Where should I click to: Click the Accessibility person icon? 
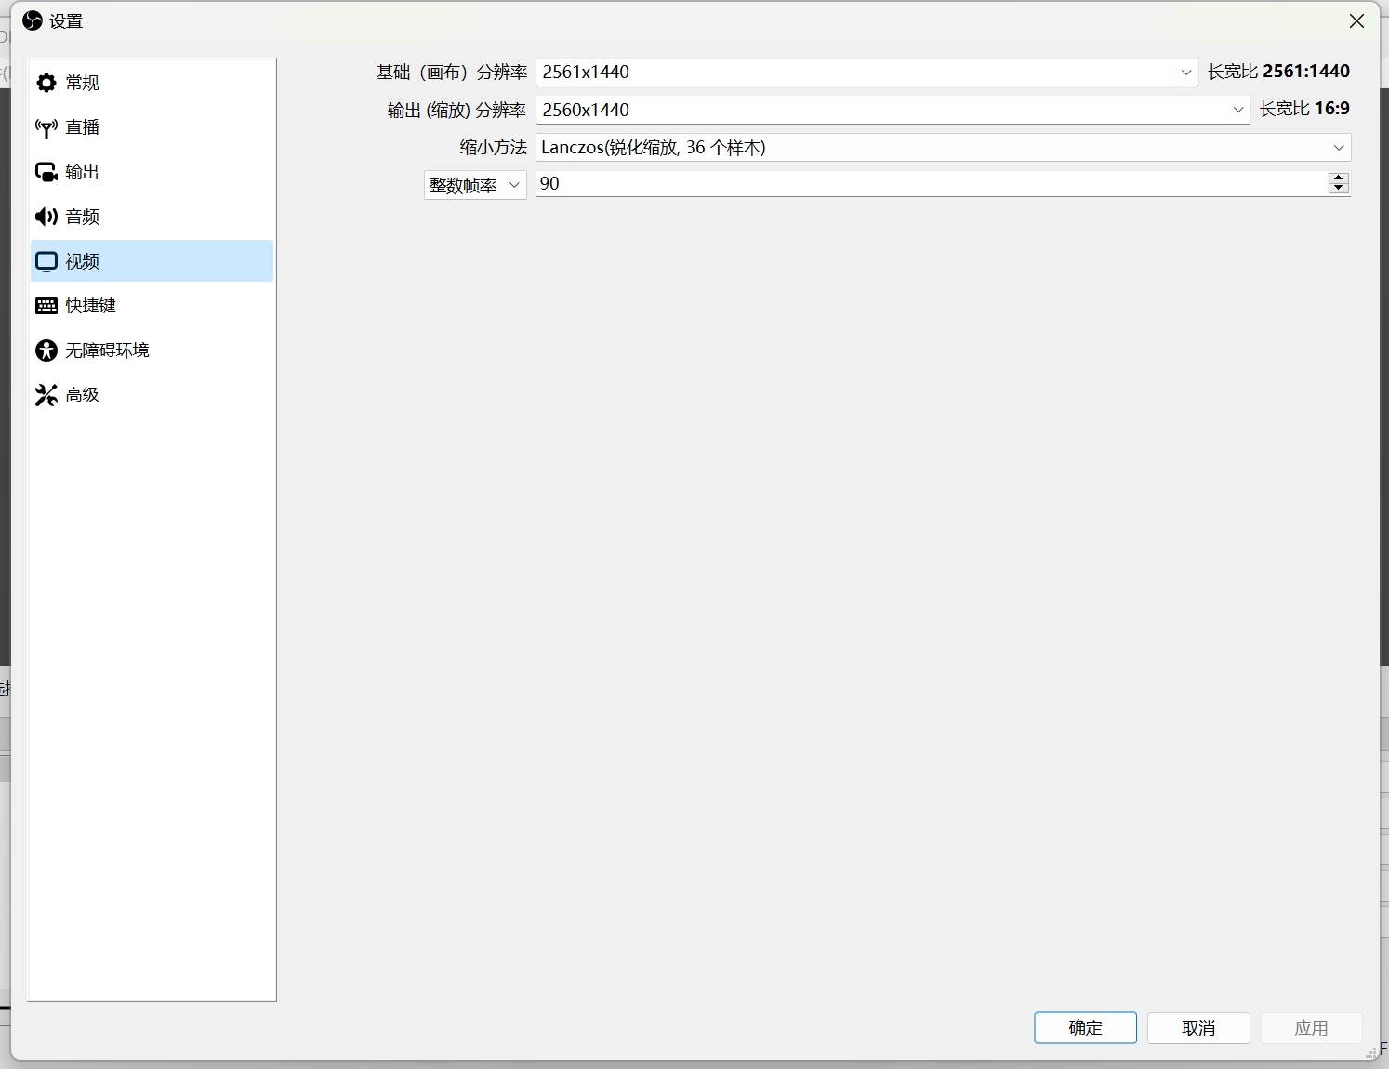(46, 350)
